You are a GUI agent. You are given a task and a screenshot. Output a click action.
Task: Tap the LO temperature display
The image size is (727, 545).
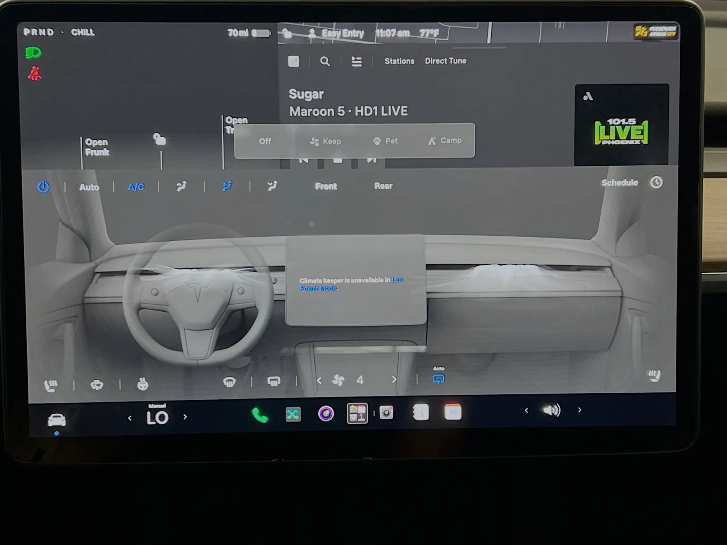click(x=157, y=417)
